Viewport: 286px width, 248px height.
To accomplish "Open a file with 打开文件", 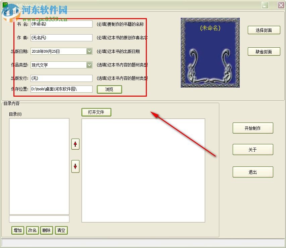I will pyautogui.click(x=96, y=112).
